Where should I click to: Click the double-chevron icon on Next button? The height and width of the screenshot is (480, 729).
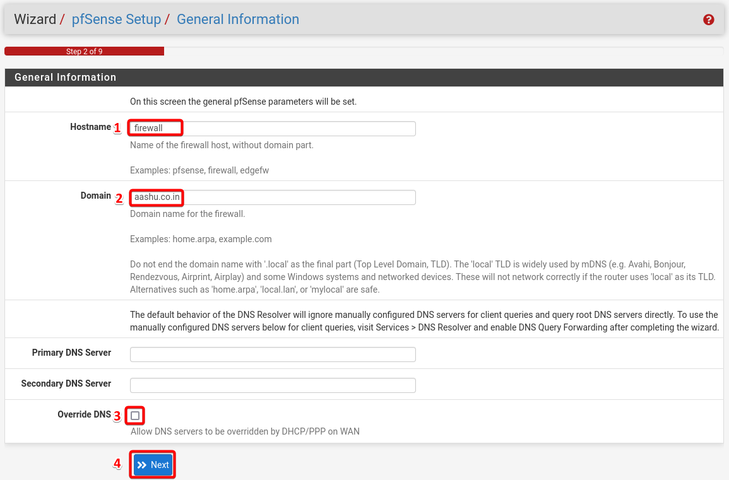coord(142,465)
